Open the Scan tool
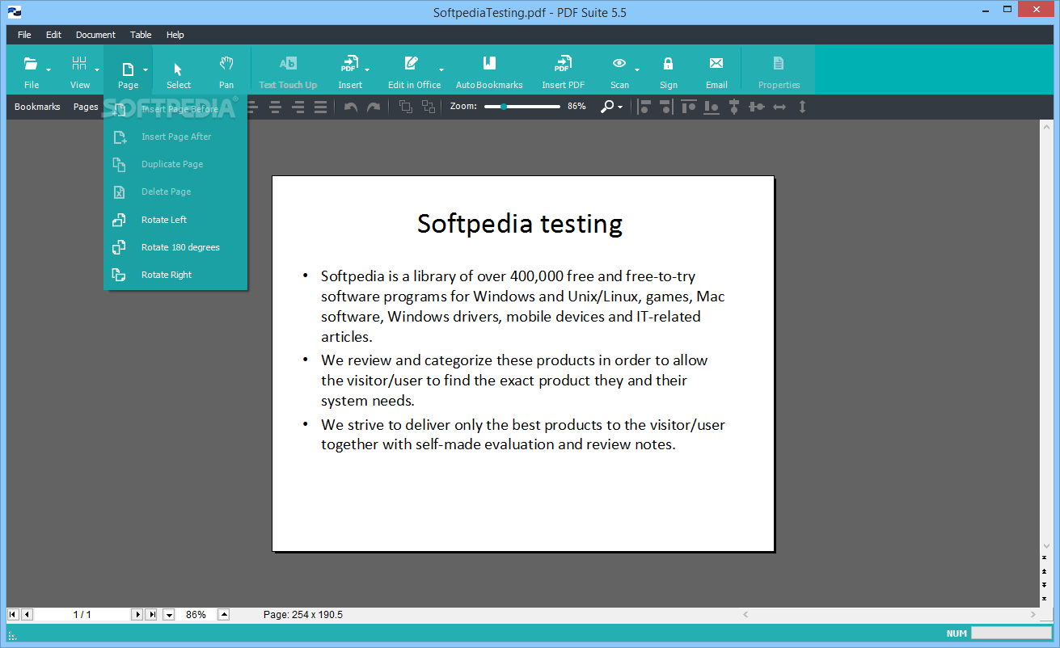 coord(619,71)
